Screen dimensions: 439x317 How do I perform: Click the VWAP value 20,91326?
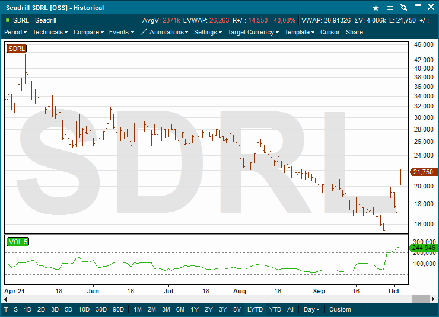click(337, 20)
